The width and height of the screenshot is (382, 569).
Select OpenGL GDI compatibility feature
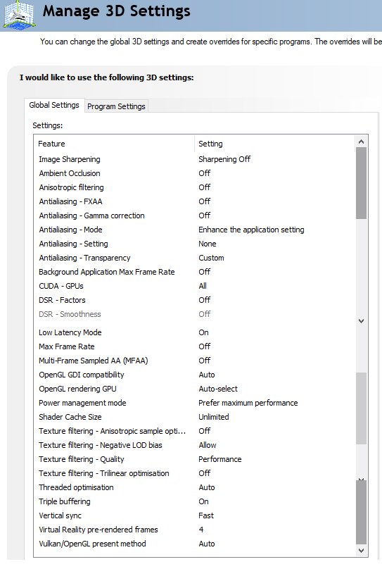(81, 375)
